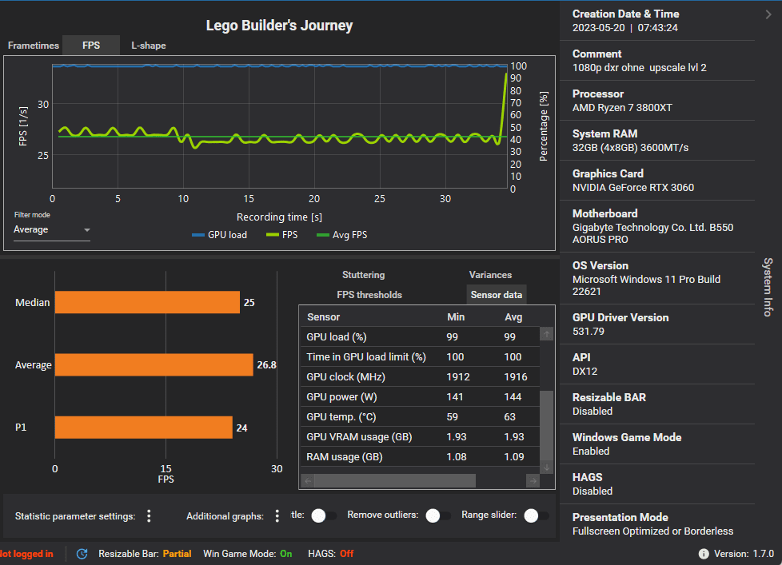782x565 pixels.
Task: Click the GPU Driver Version 531.79 value
Action: tap(588, 332)
